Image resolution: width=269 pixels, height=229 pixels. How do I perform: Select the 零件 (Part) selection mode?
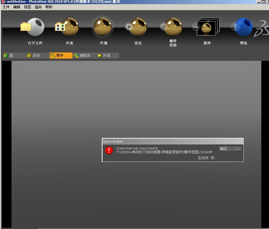(61, 56)
